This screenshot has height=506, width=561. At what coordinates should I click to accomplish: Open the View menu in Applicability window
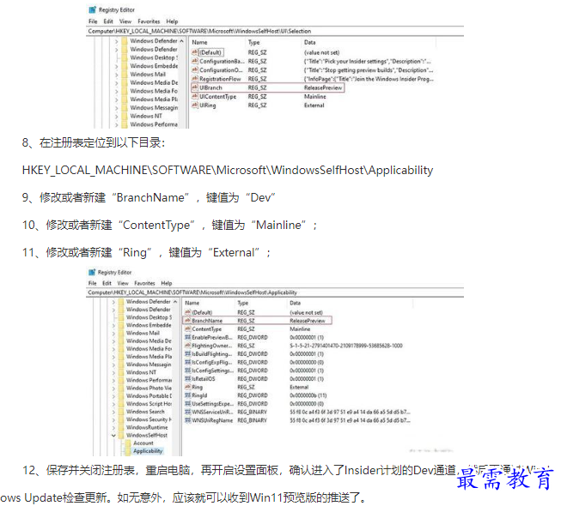click(x=123, y=283)
